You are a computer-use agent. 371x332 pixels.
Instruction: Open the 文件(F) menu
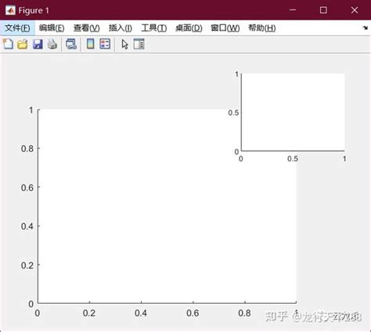click(x=17, y=28)
